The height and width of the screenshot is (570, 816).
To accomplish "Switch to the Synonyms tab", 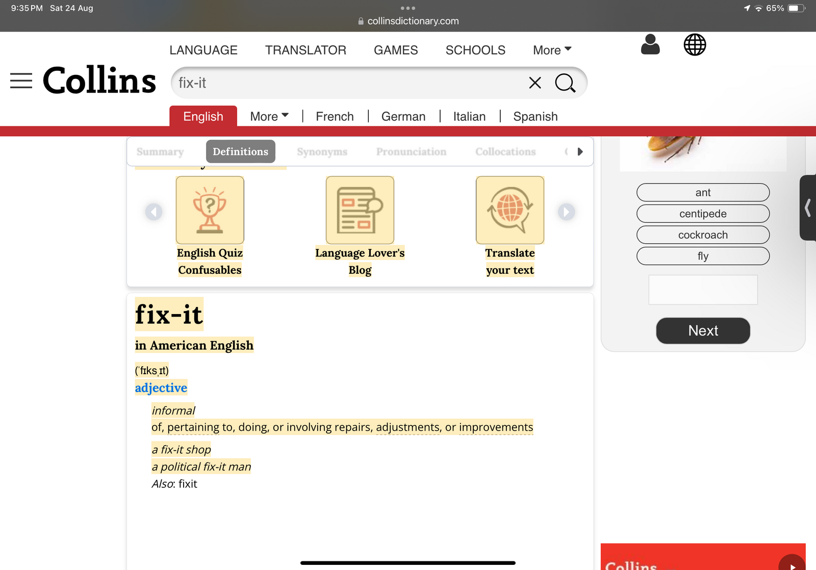I will [322, 152].
